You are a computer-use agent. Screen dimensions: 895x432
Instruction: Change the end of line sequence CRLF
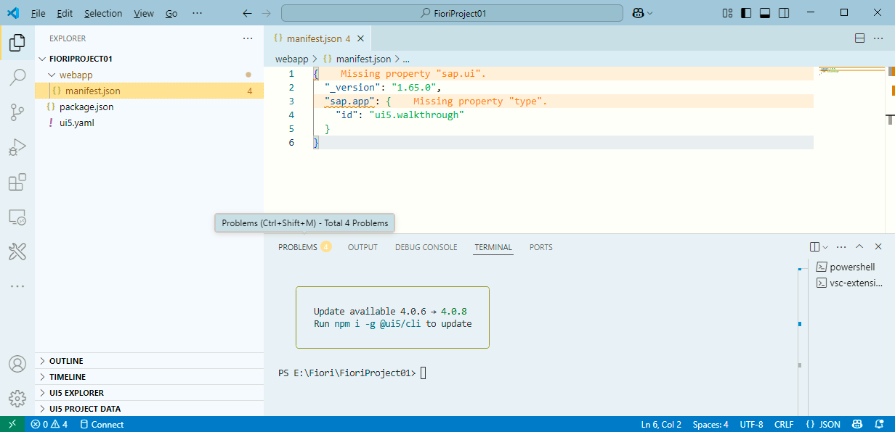coord(784,425)
